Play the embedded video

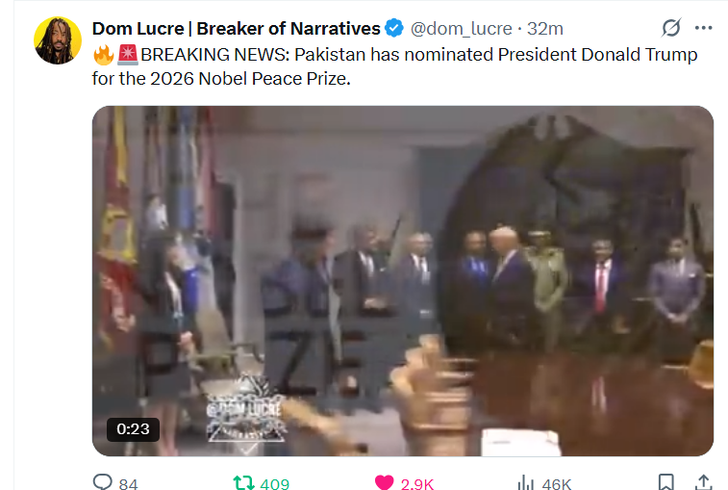click(403, 281)
